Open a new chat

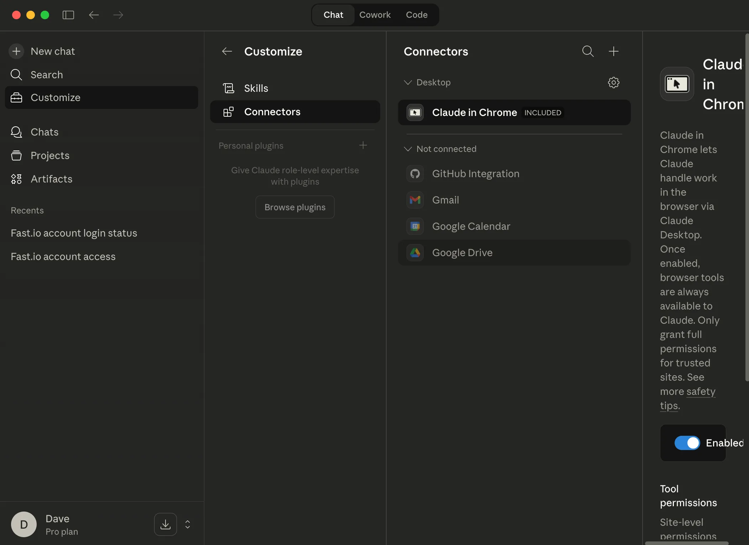point(53,51)
